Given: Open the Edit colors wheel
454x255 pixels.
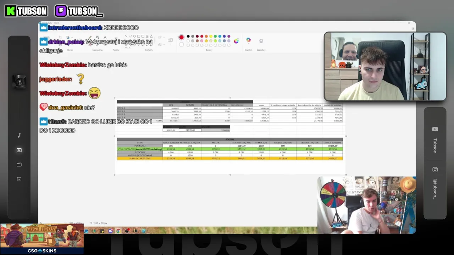Looking at the screenshot, I should point(236,41).
